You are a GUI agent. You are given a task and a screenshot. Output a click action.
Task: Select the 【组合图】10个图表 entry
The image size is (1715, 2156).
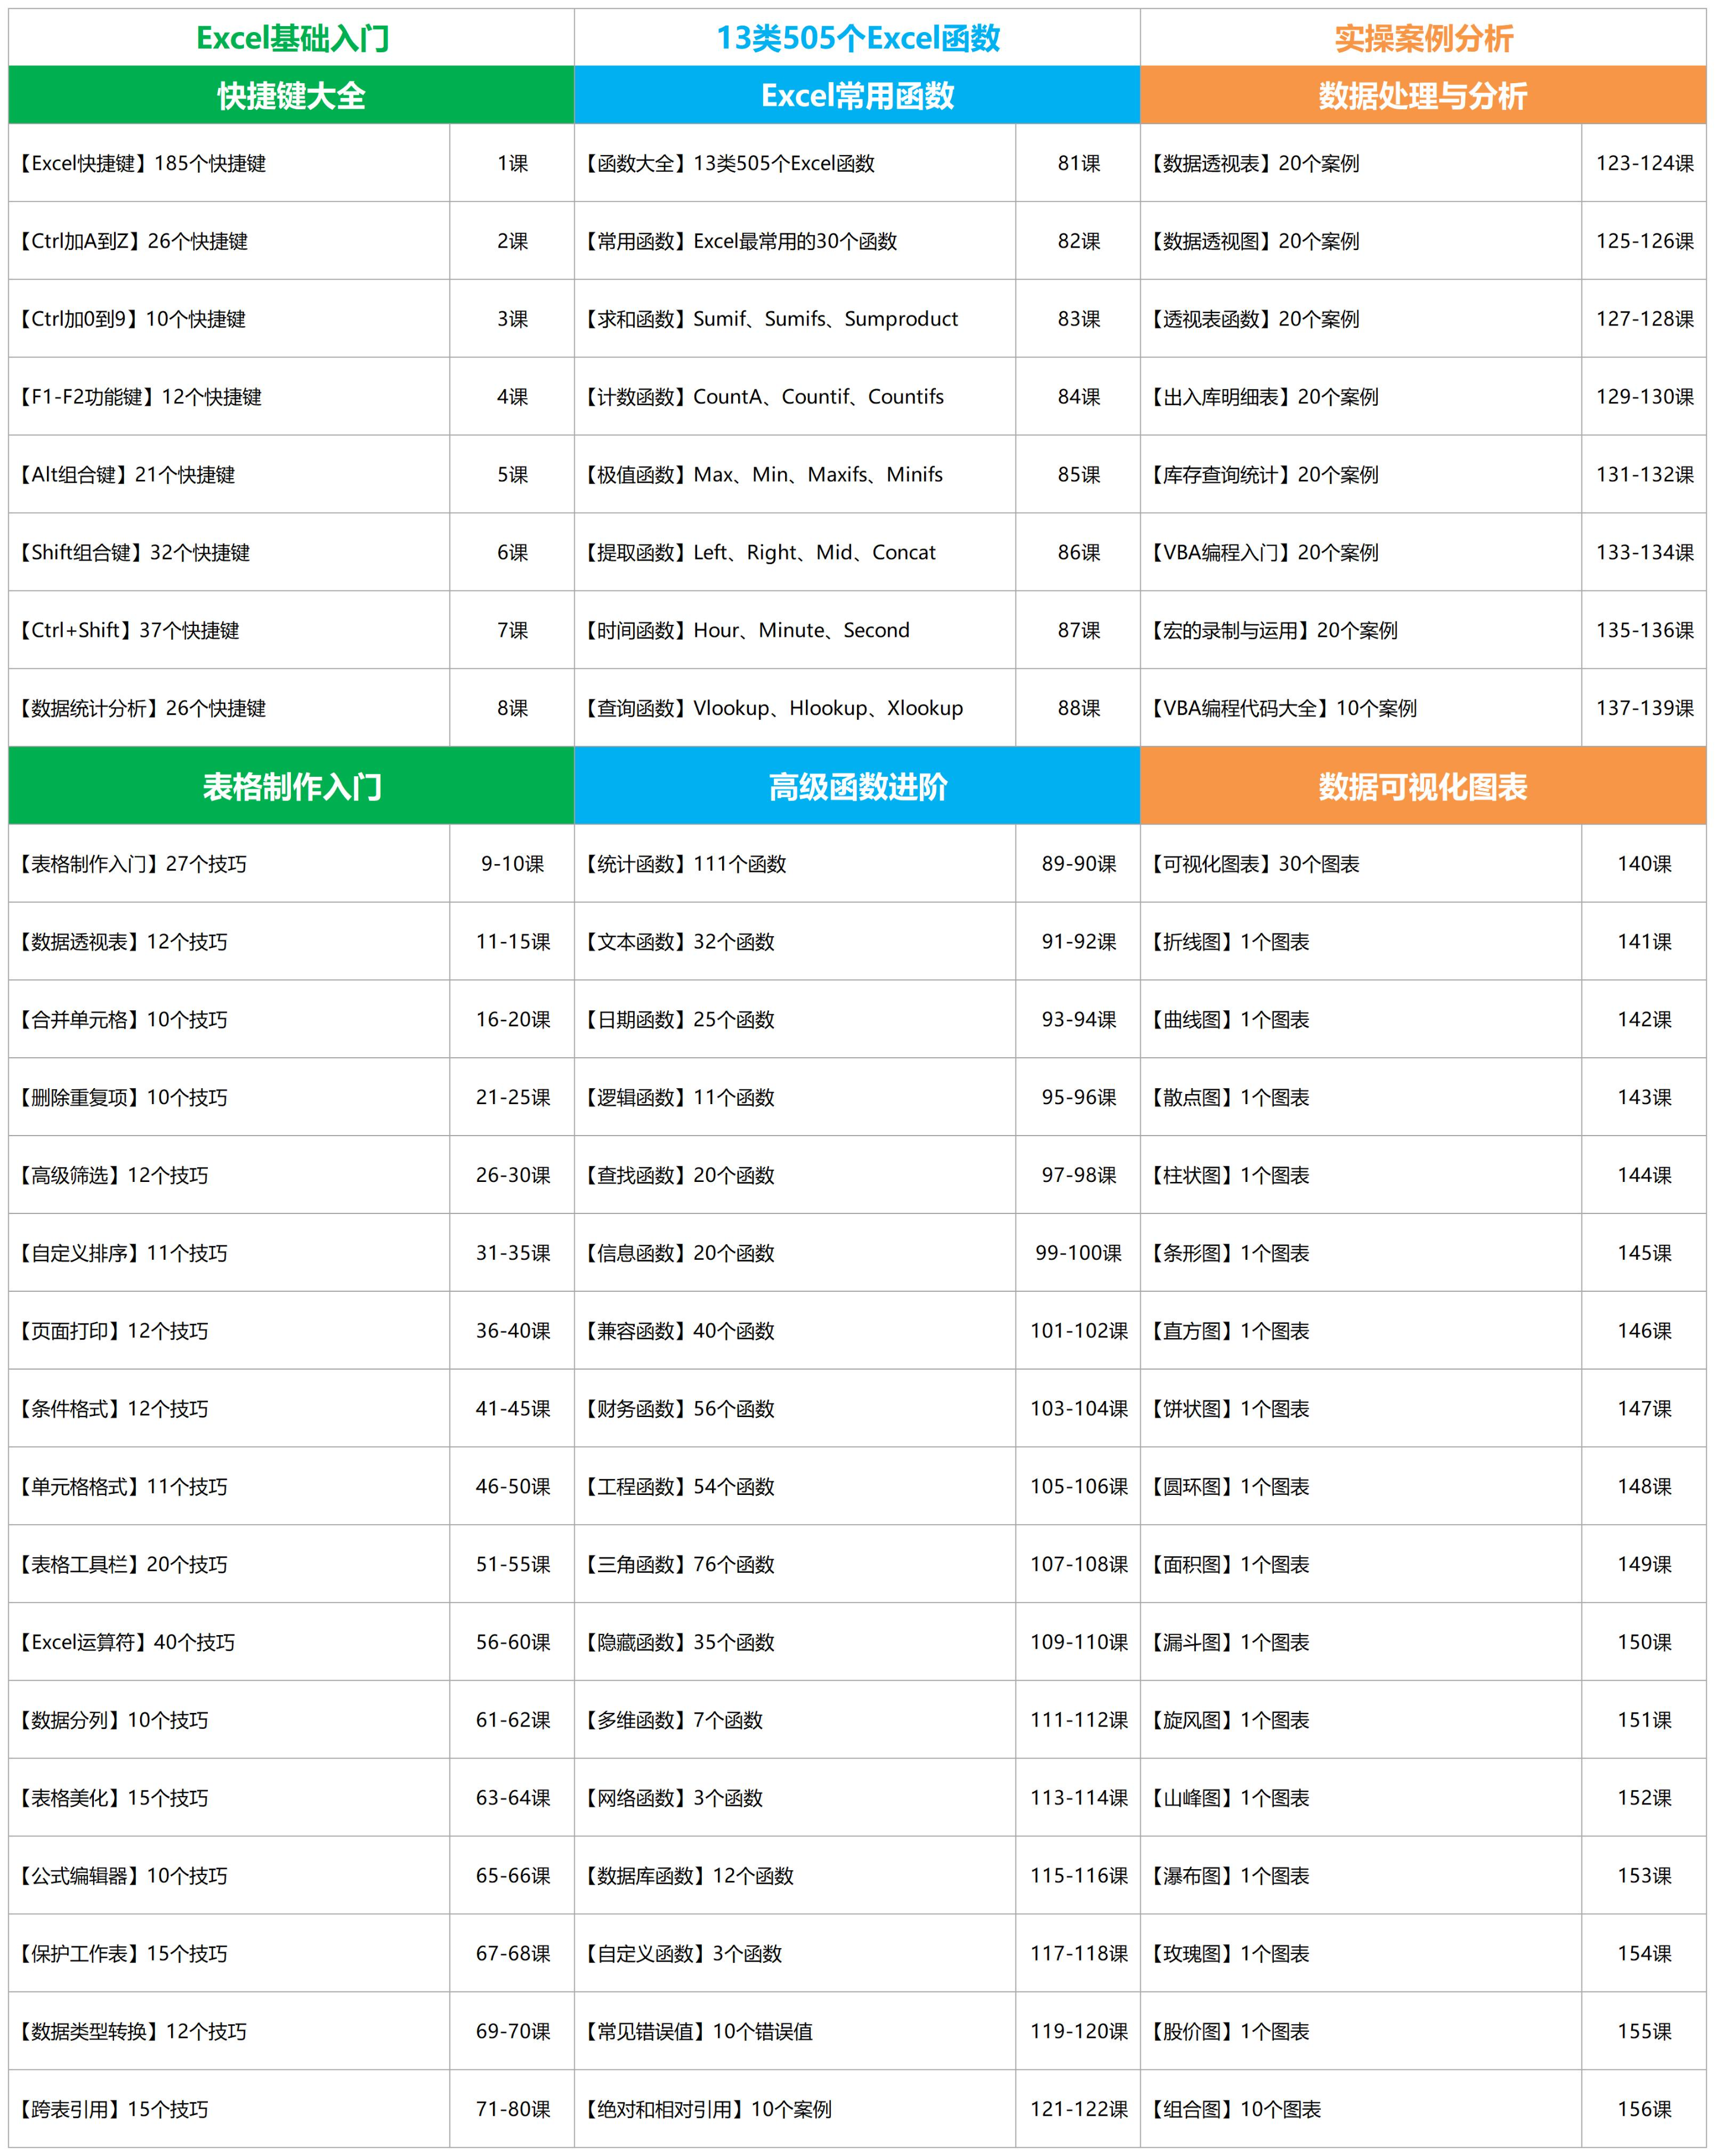click(1235, 2109)
